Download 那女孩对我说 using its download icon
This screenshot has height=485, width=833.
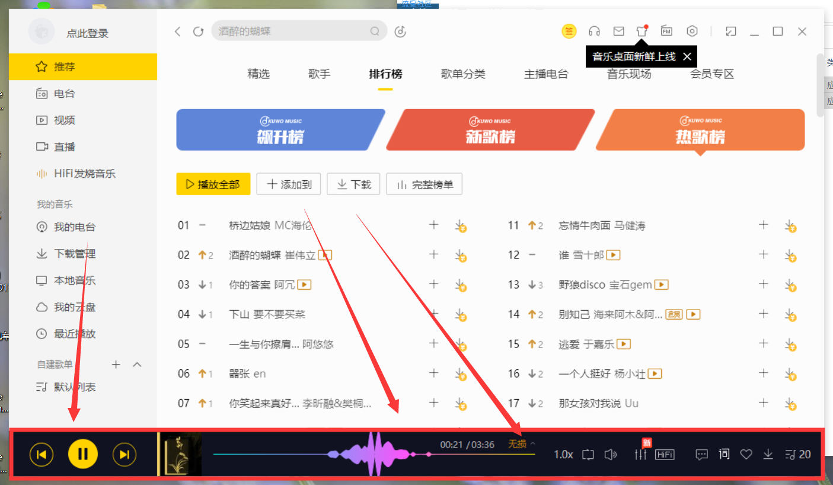(790, 404)
